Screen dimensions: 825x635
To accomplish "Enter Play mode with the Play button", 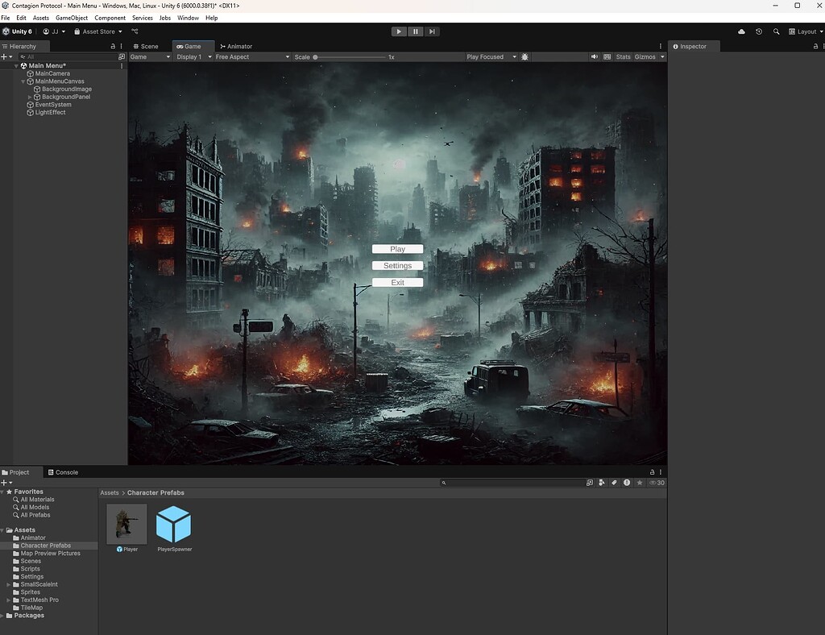I will click(399, 31).
